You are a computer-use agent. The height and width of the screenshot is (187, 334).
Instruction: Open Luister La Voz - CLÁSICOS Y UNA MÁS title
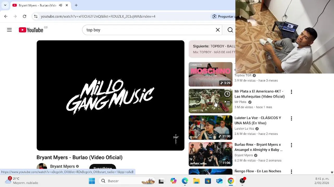coord(258,121)
